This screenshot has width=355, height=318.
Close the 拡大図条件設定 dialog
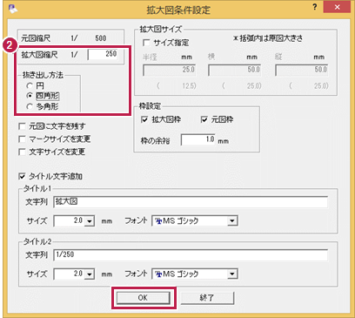tap(337, 7)
